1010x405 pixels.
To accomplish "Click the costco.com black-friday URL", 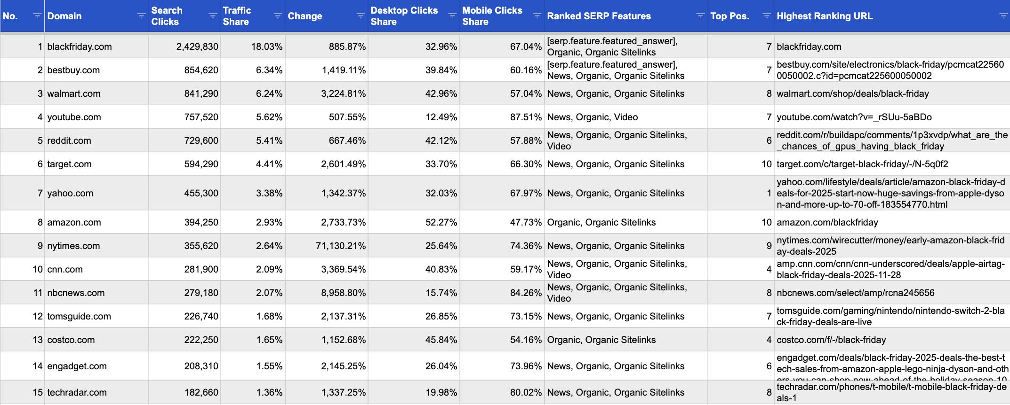I will pos(831,340).
